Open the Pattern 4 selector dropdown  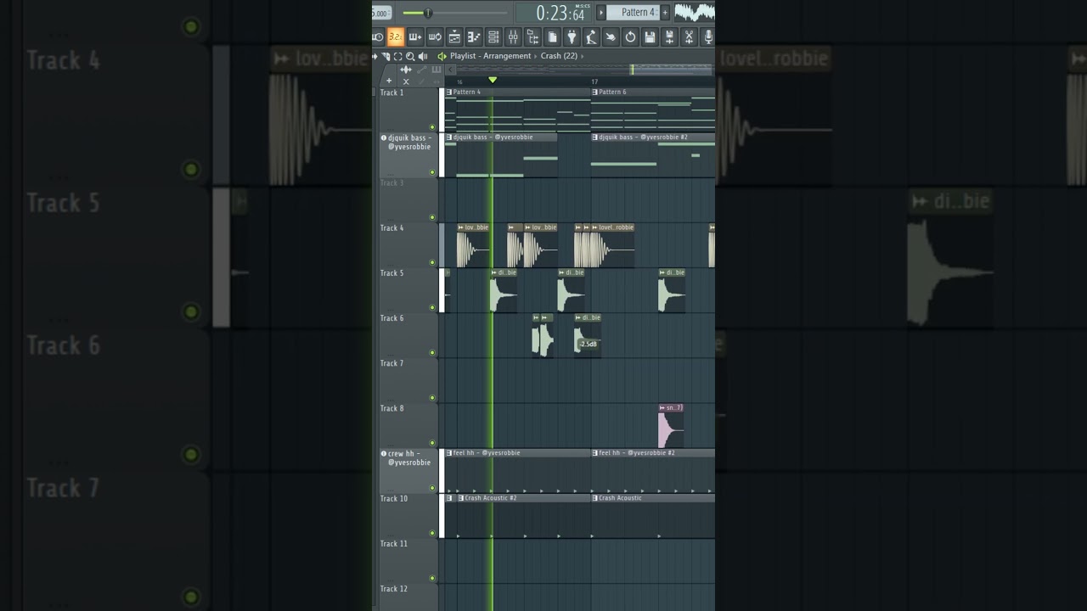[x=633, y=12]
